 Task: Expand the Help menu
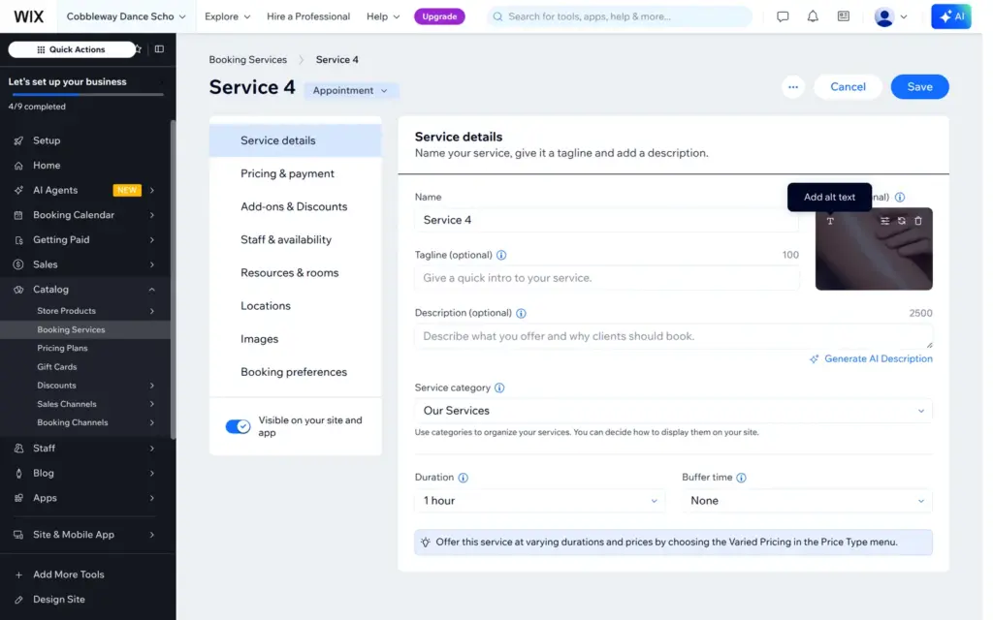(x=383, y=16)
